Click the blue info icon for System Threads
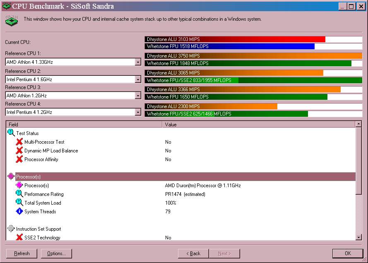Viewport: 368px width, 263px height. pos(19,211)
